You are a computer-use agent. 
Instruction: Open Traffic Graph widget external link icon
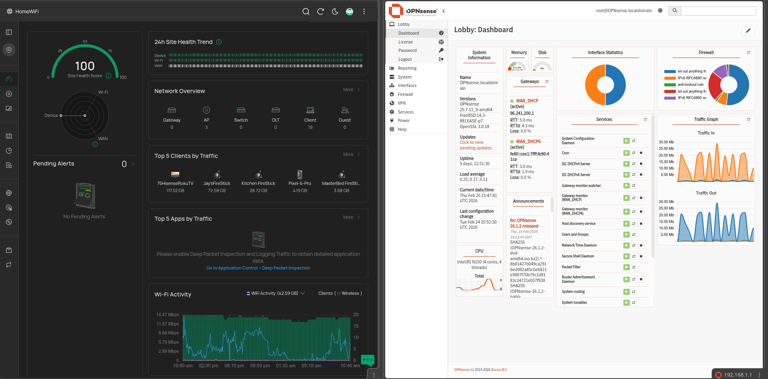(x=749, y=120)
